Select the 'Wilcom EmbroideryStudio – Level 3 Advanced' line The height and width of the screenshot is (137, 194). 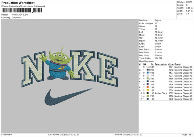tap(23, 6)
